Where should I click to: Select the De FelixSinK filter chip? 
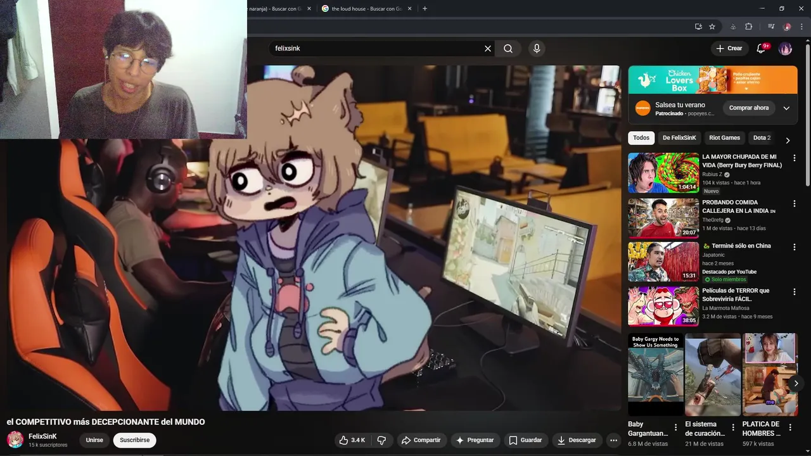coord(679,138)
